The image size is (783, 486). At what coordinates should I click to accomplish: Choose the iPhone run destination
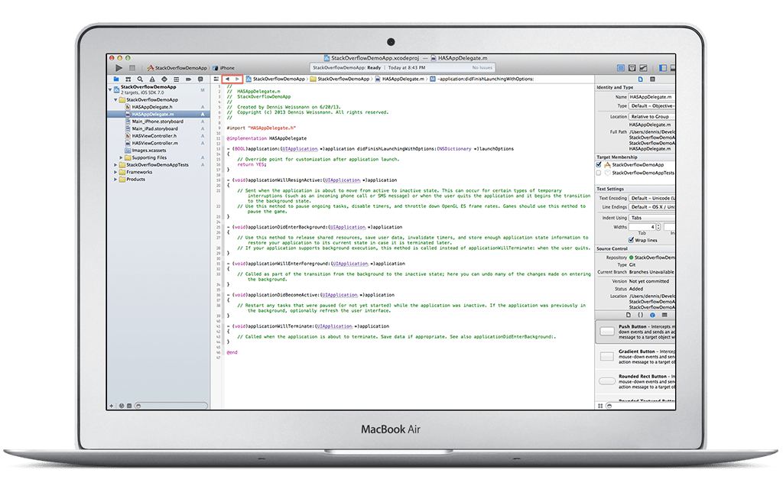(224, 68)
